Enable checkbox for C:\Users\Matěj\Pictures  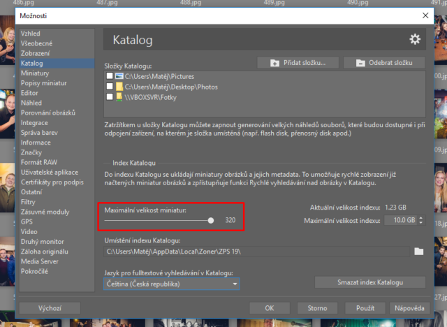point(110,76)
